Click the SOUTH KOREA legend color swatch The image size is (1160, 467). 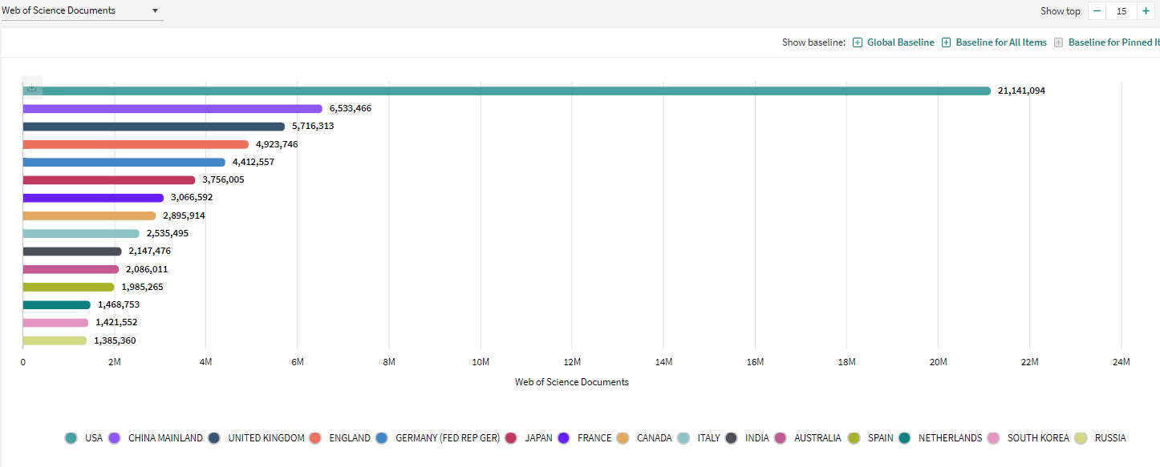993,438
